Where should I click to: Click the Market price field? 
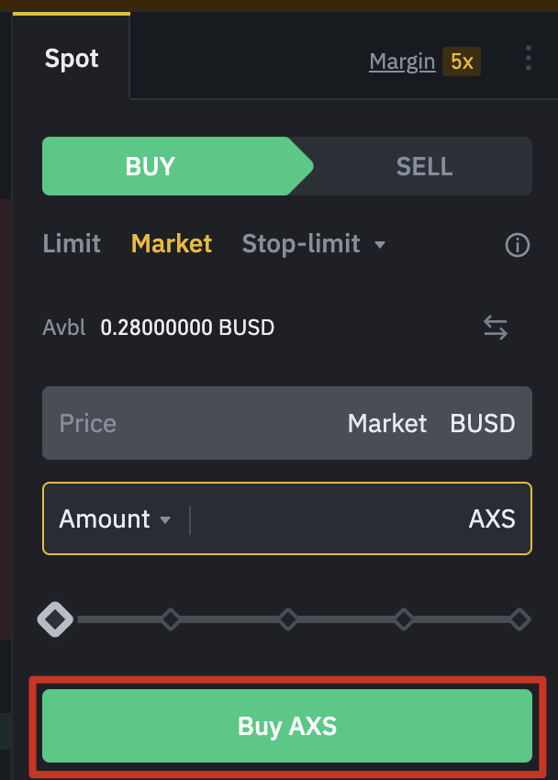(x=286, y=423)
